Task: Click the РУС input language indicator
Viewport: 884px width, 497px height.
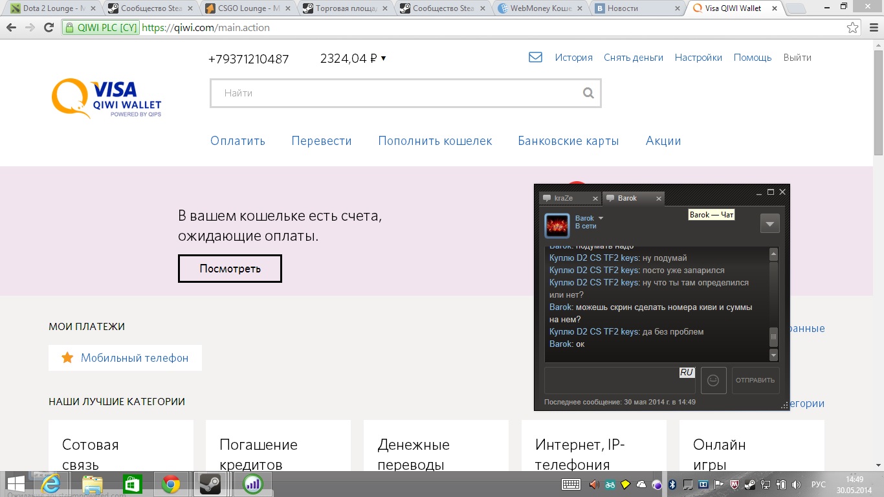Action: 819,484
